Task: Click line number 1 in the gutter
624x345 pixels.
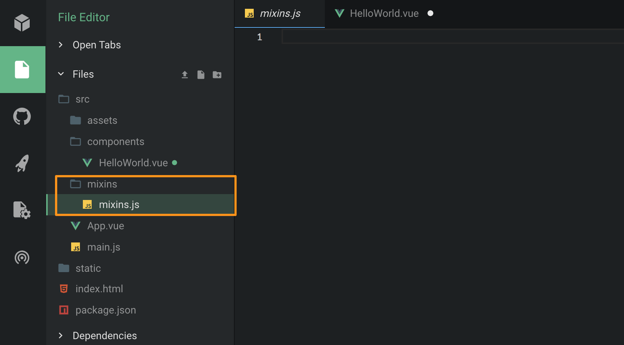Action: (x=260, y=37)
